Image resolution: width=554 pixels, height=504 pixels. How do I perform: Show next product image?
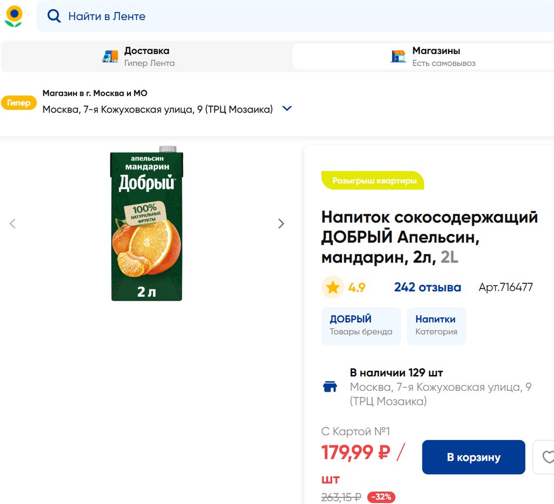(x=281, y=224)
